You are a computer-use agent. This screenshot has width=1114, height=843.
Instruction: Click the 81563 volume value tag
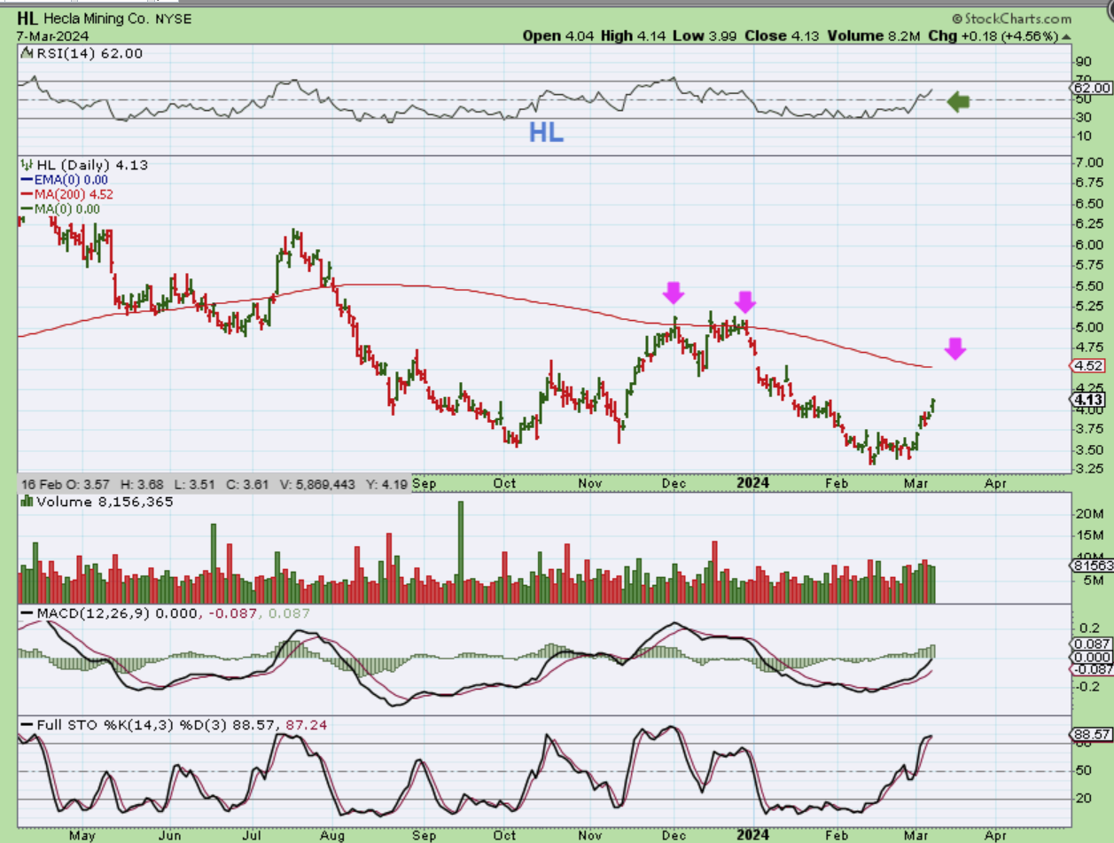click(1092, 565)
